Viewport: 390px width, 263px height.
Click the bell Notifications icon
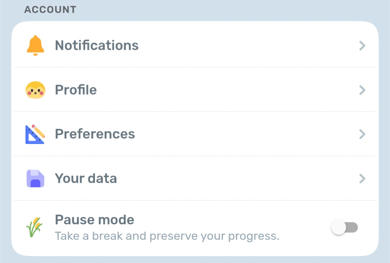click(x=35, y=45)
